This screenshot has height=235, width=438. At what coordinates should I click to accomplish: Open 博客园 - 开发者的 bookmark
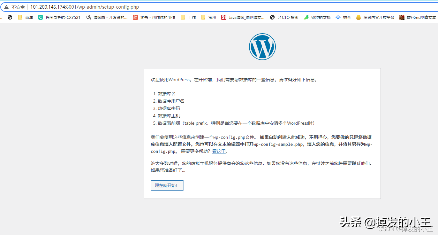107,18
